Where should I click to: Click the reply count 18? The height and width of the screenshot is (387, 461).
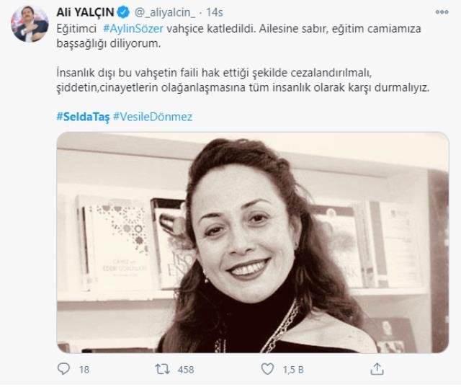point(84,370)
